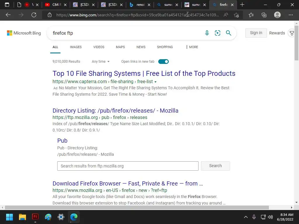Open Microsoft Edge on taskbar
The height and width of the screenshot is (224, 299).
tap(74, 217)
